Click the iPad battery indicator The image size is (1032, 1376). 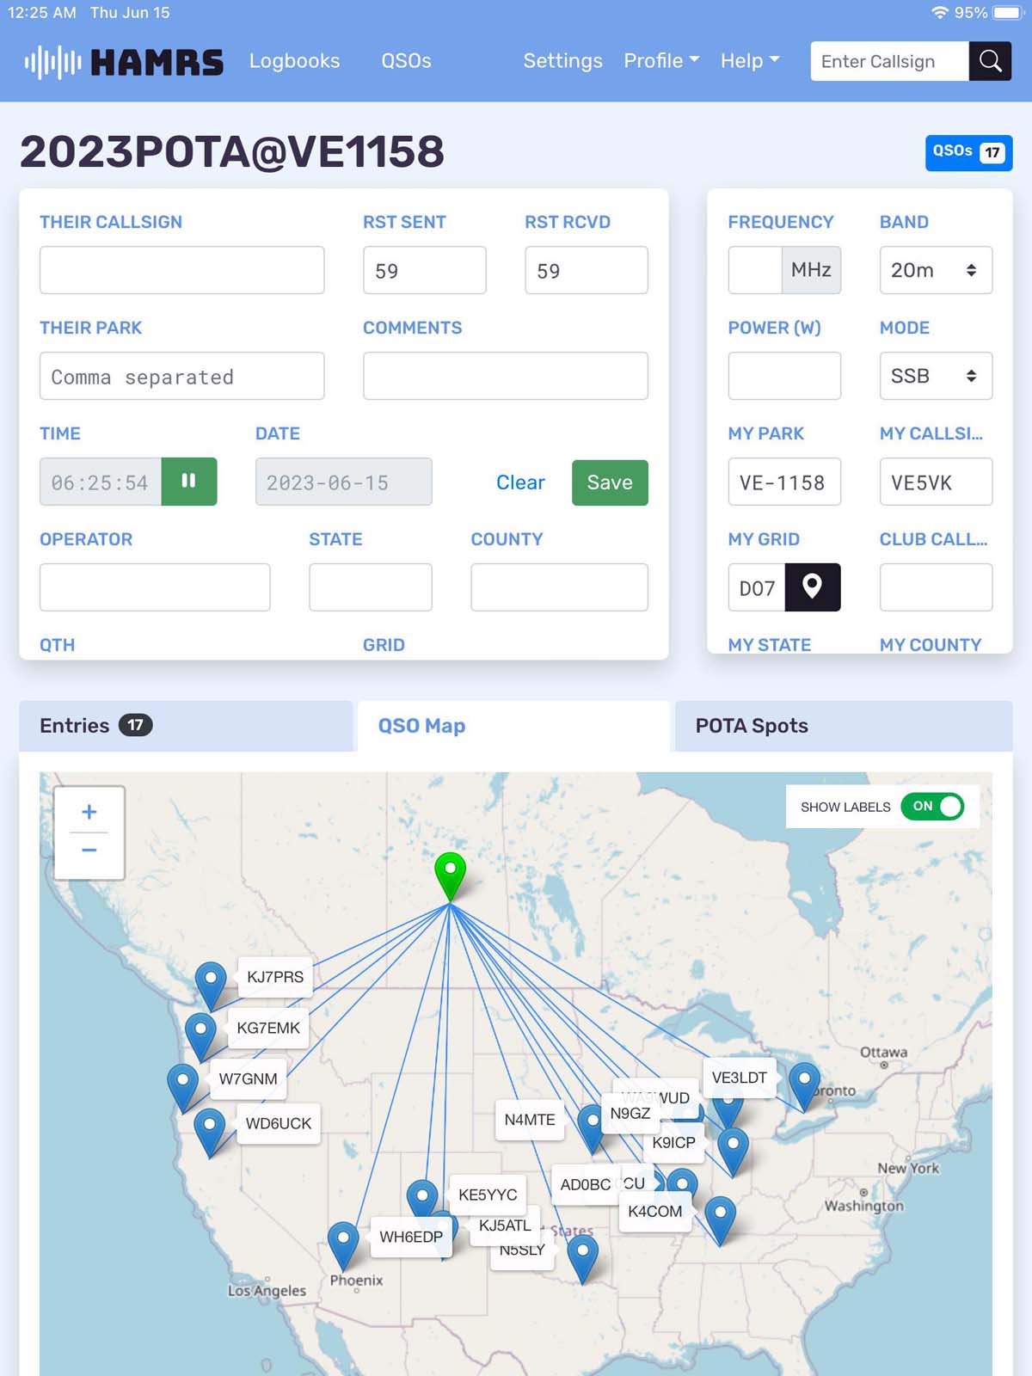(x=1008, y=13)
